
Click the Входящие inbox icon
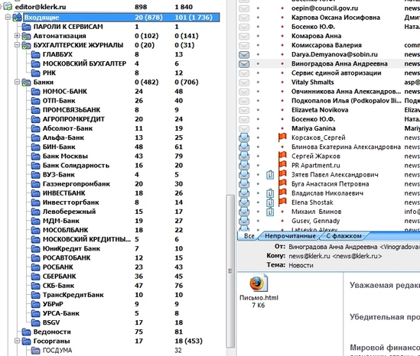click(x=18, y=18)
